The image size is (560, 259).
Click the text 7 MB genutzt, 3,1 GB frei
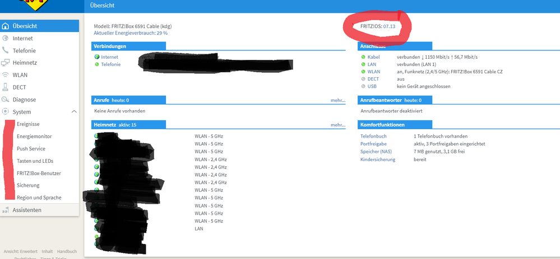pyautogui.click(x=439, y=152)
